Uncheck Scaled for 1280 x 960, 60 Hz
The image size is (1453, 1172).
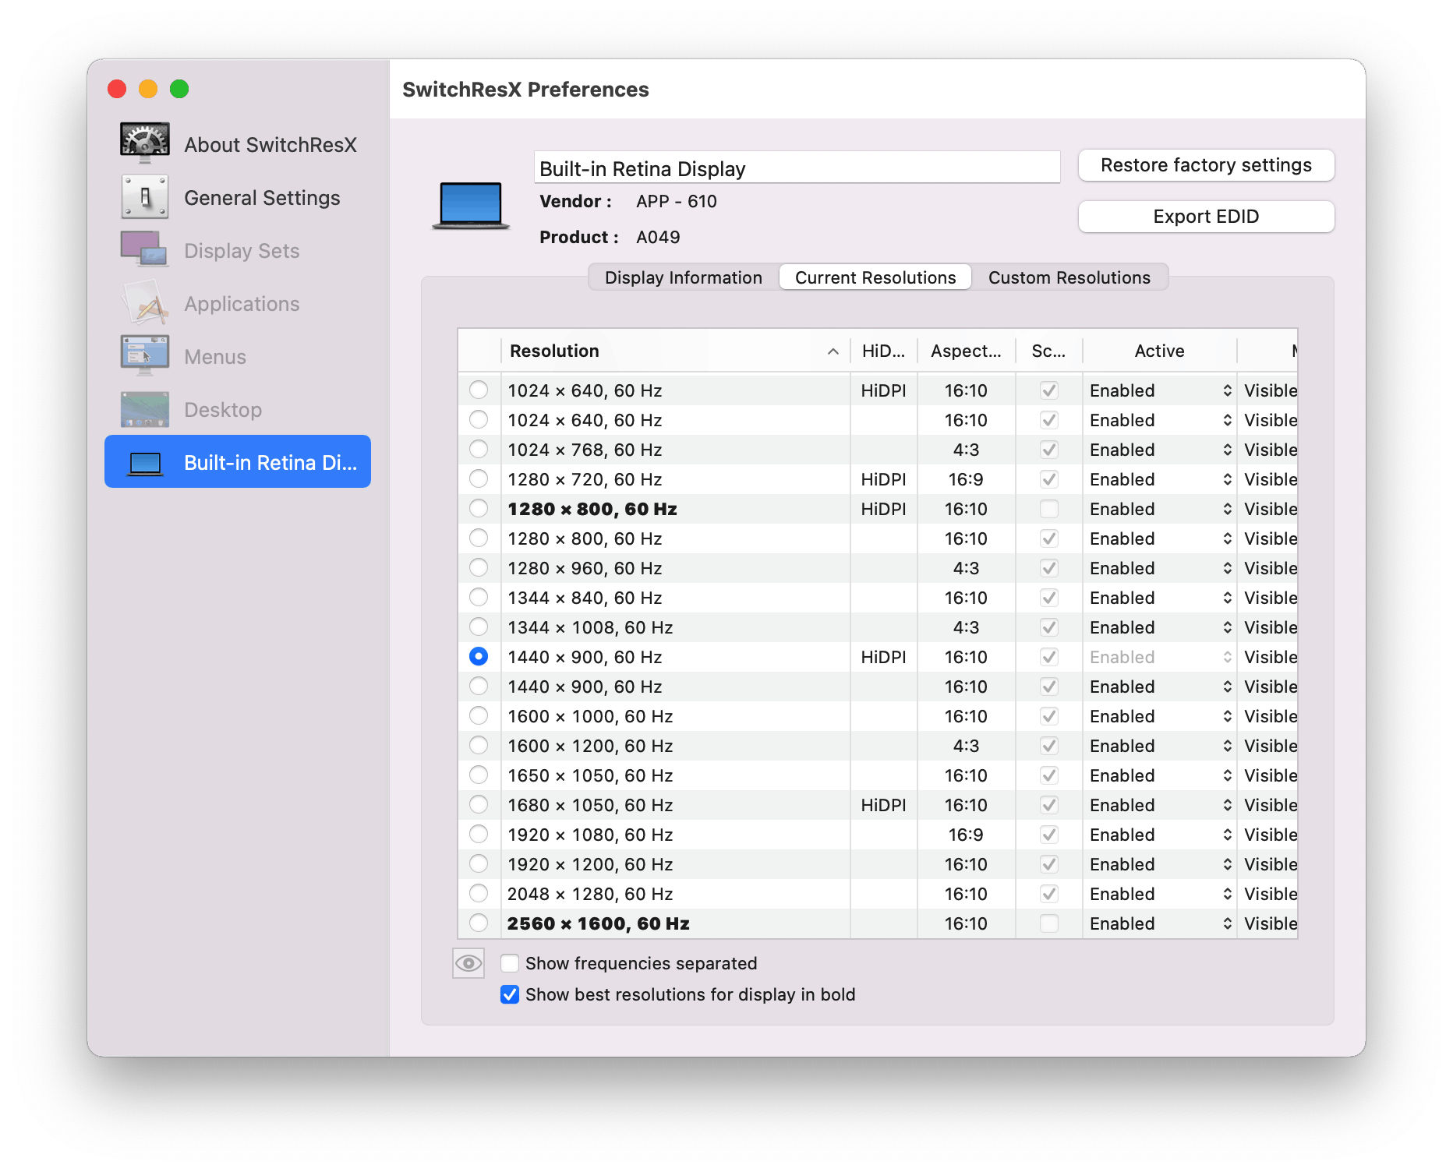click(1048, 567)
